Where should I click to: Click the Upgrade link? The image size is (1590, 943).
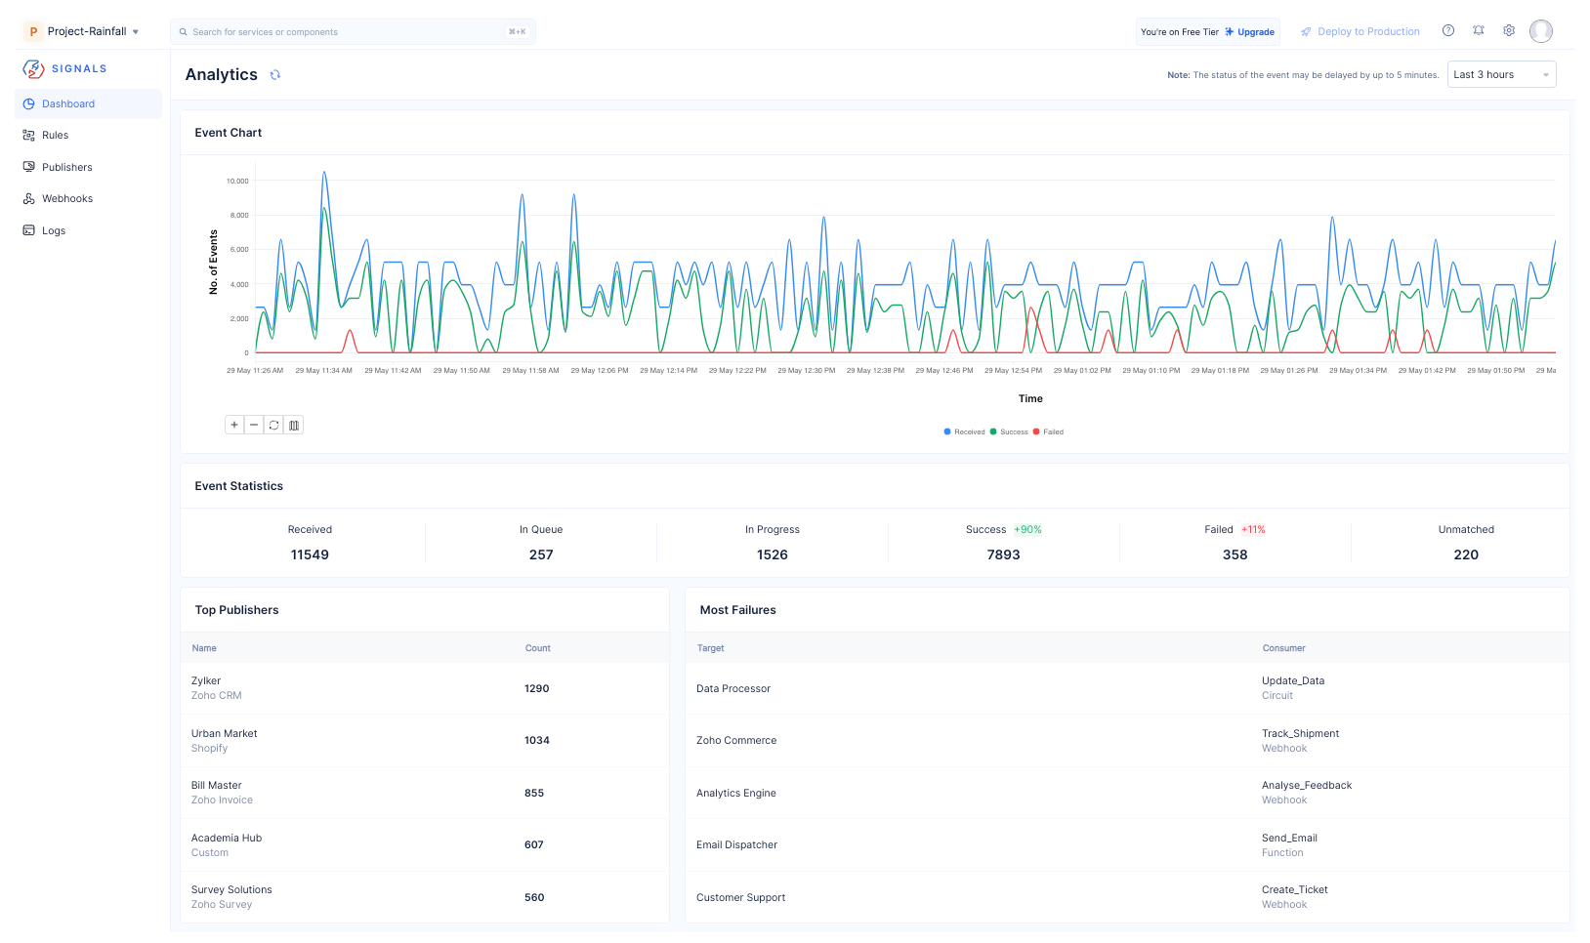1255,32
